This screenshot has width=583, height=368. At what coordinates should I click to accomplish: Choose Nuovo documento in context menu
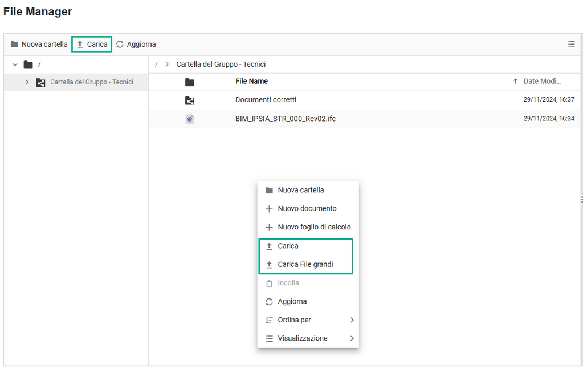(x=307, y=209)
